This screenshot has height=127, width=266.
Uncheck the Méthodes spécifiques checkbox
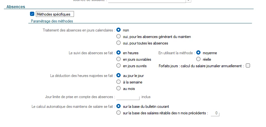coord(32,14)
